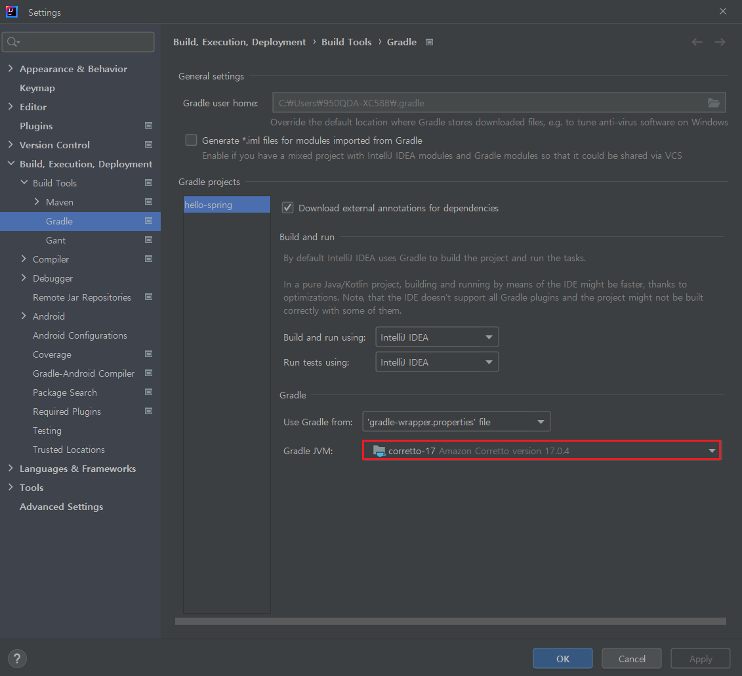Click the project-level icon beside Remote Jar Repositories
Viewport: 742px width, 676px height.
coord(148,297)
